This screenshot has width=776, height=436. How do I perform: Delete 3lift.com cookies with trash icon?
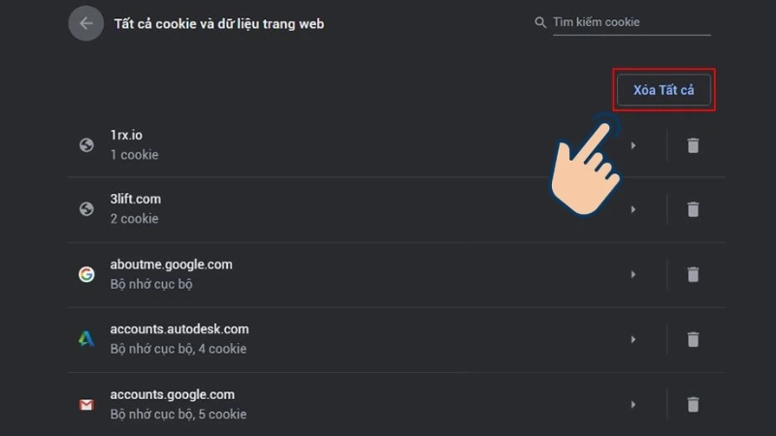693,209
